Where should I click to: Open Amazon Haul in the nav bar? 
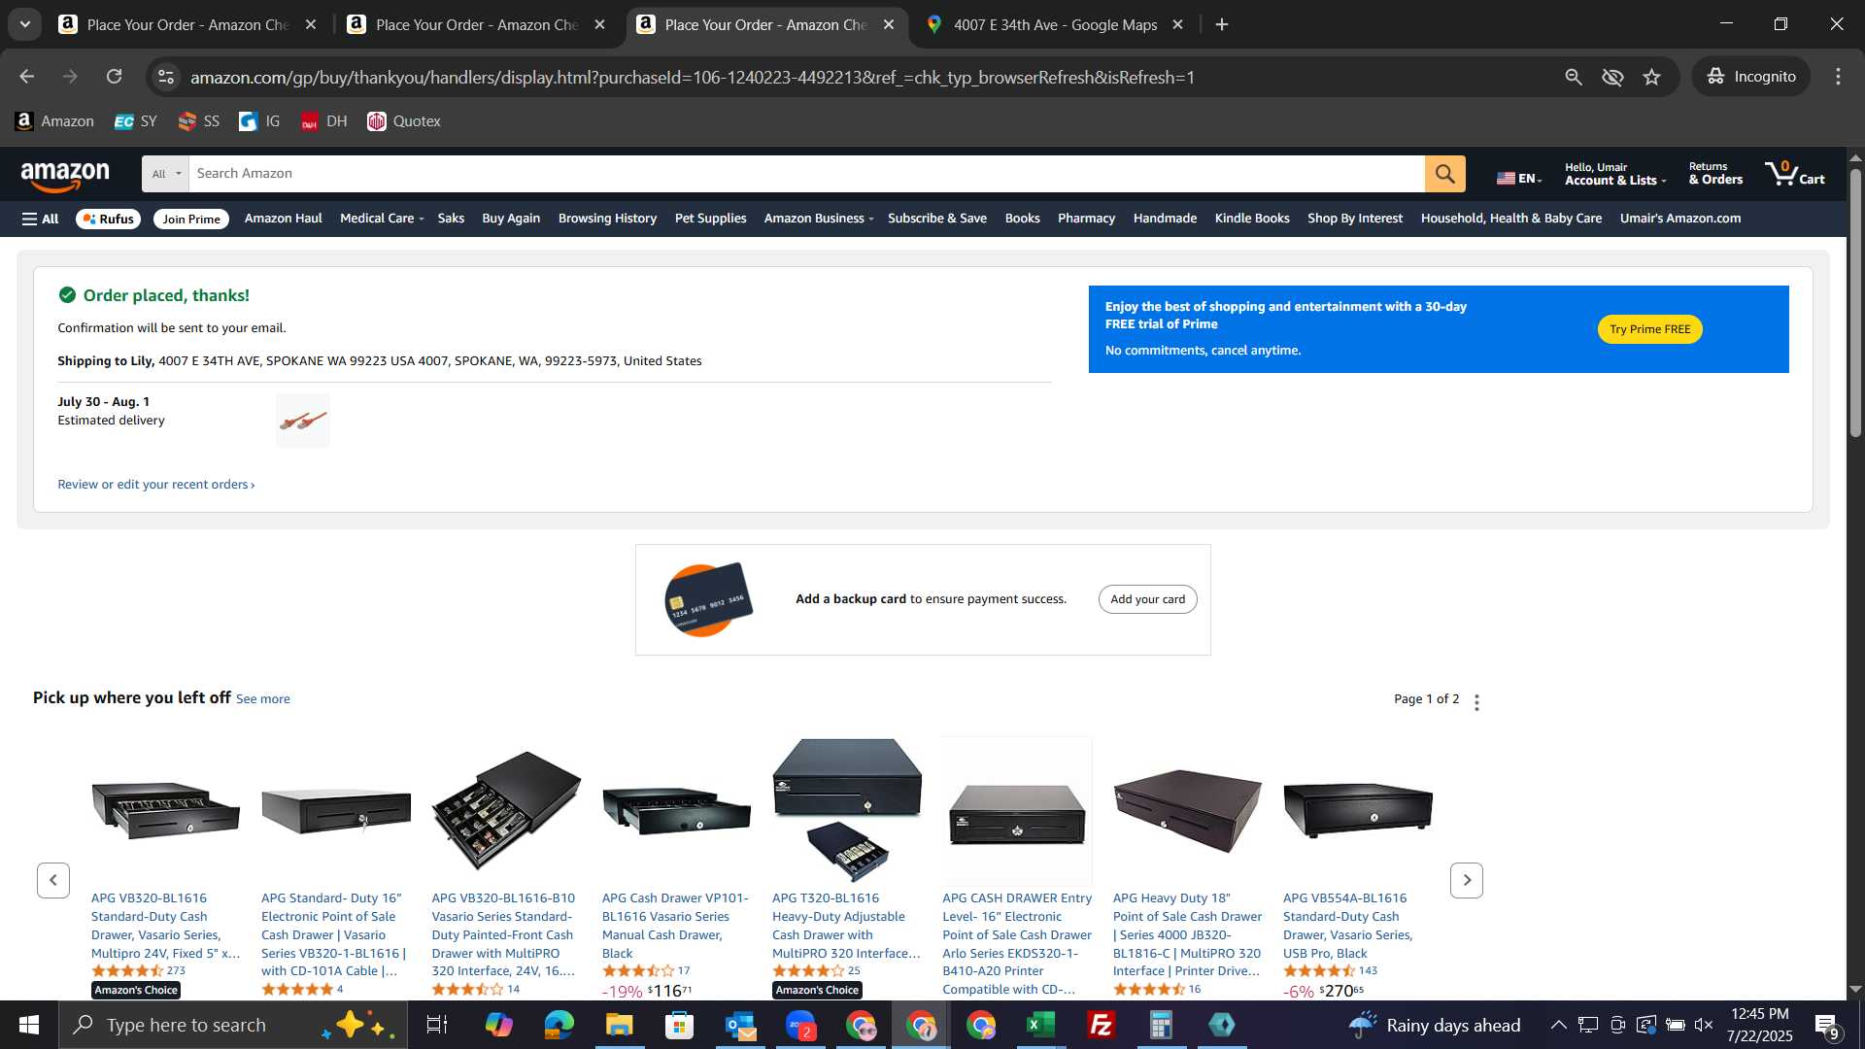283,219
